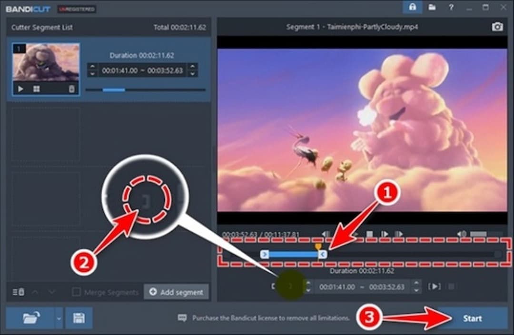Delete segment 1 with the trash icon
Viewport: 514px width, 335px height.
click(x=71, y=89)
